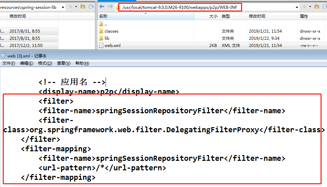Click the bookmark star in left panel

pyautogui.click(x=70, y=7)
